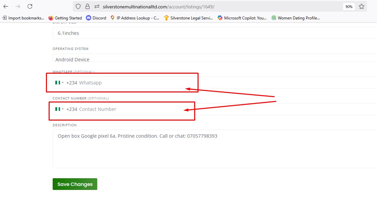377x203 pixels.
Task: Open Microsoft Copilot bookmark
Action: click(242, 18)
